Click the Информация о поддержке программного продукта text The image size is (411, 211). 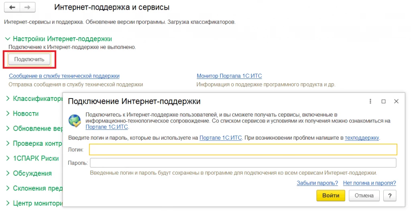(266, 84)
